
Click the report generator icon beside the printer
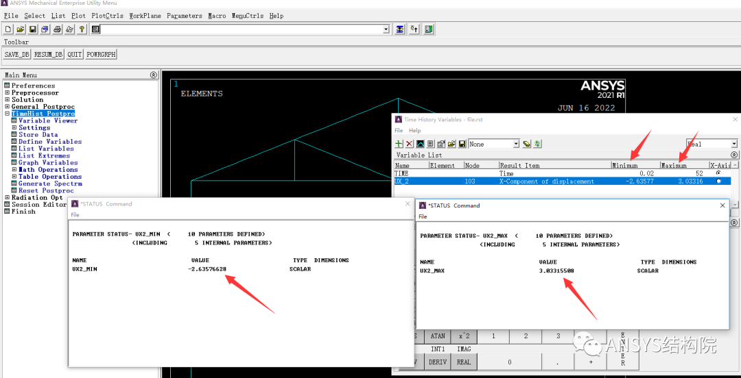69,29
